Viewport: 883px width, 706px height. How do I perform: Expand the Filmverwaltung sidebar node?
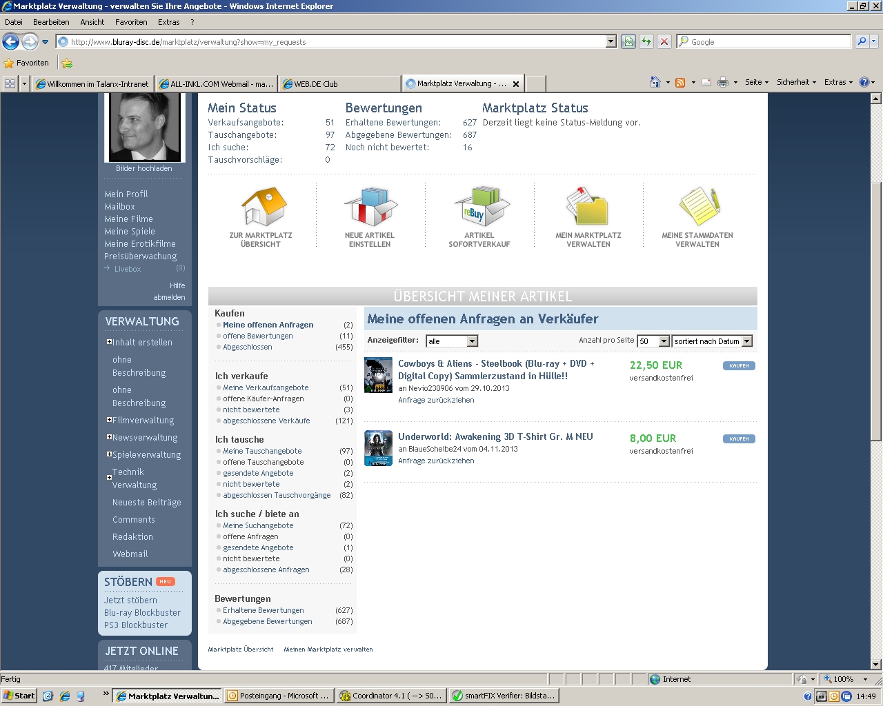coord(109,420)
